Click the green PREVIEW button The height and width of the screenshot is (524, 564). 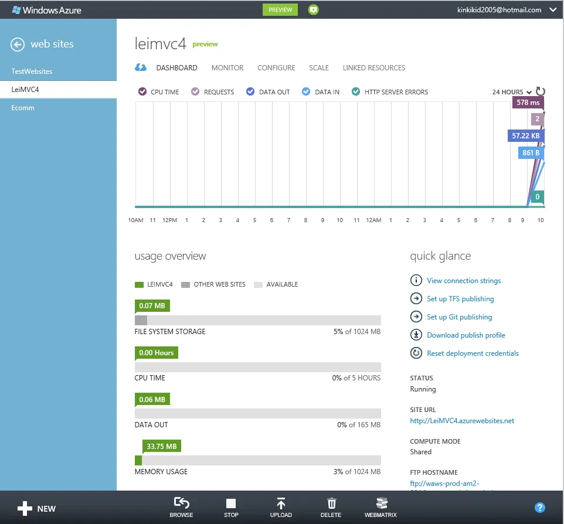280,10
